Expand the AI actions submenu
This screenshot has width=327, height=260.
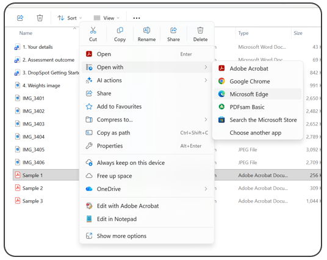(147, 81)
